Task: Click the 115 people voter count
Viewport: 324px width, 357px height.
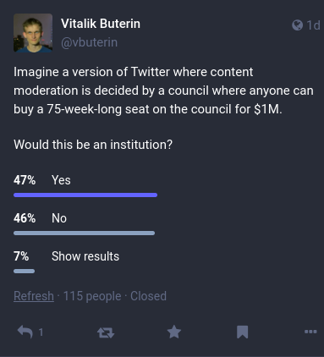Action: pyautogui.click(x=92, y=296)
